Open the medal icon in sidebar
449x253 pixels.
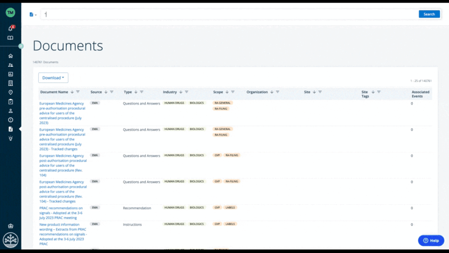11,138
